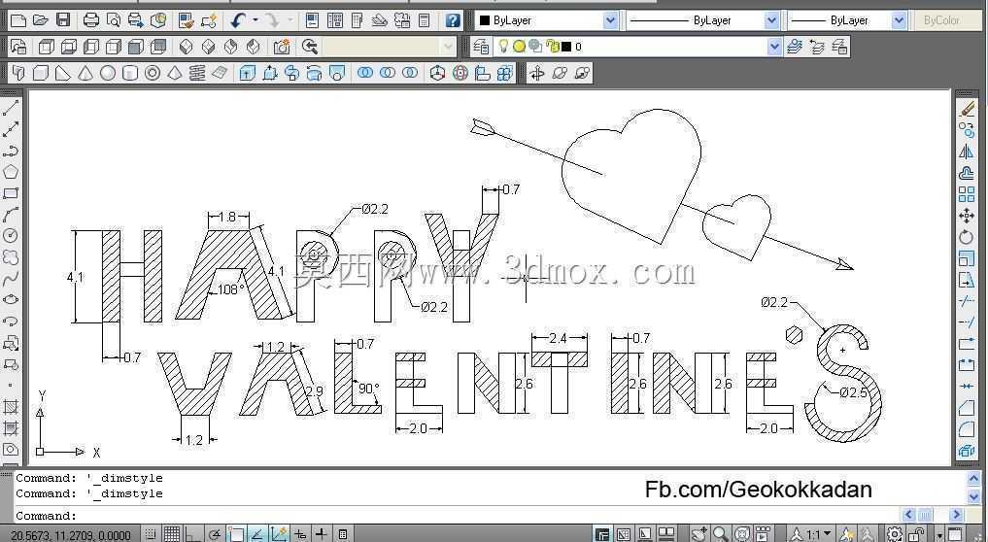This screenshot has width=988, height=542.
Task: Select the Rectangle draw tool
Action: (x=10, y=193)
